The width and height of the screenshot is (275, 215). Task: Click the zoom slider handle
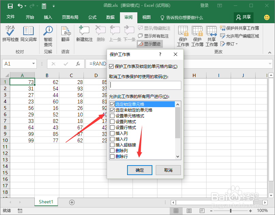pos(231,211)
